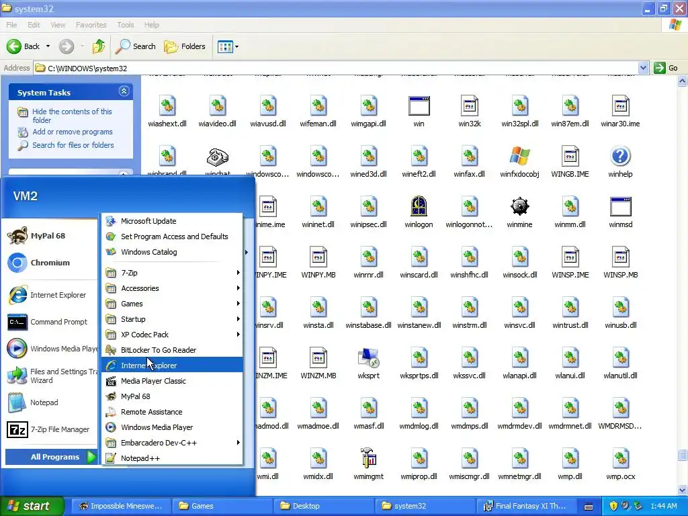This screenshot has height=516, width=688.
Task: Click the Go button beside address bar
Action: [666, 68]
